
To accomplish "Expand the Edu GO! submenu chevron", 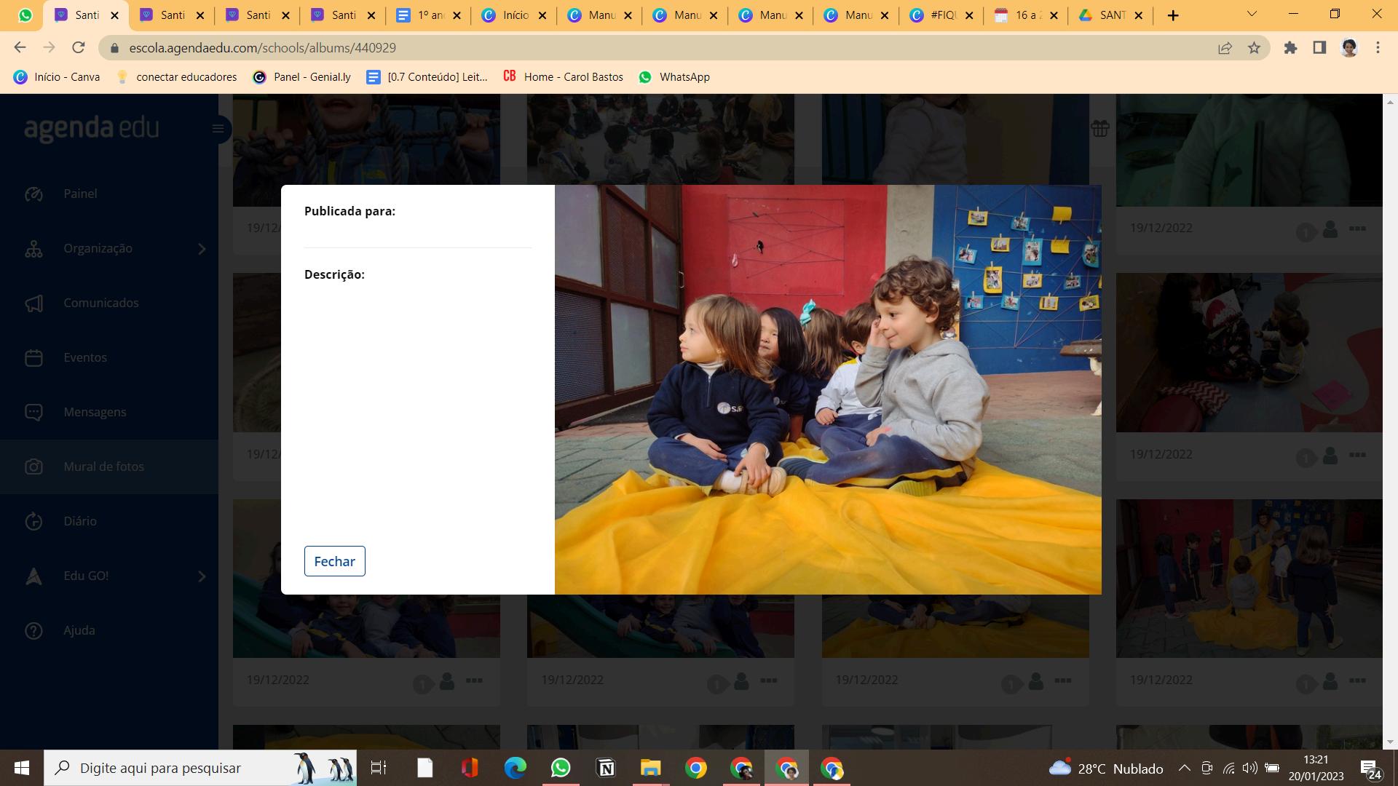I will click(x=202, y=576).
